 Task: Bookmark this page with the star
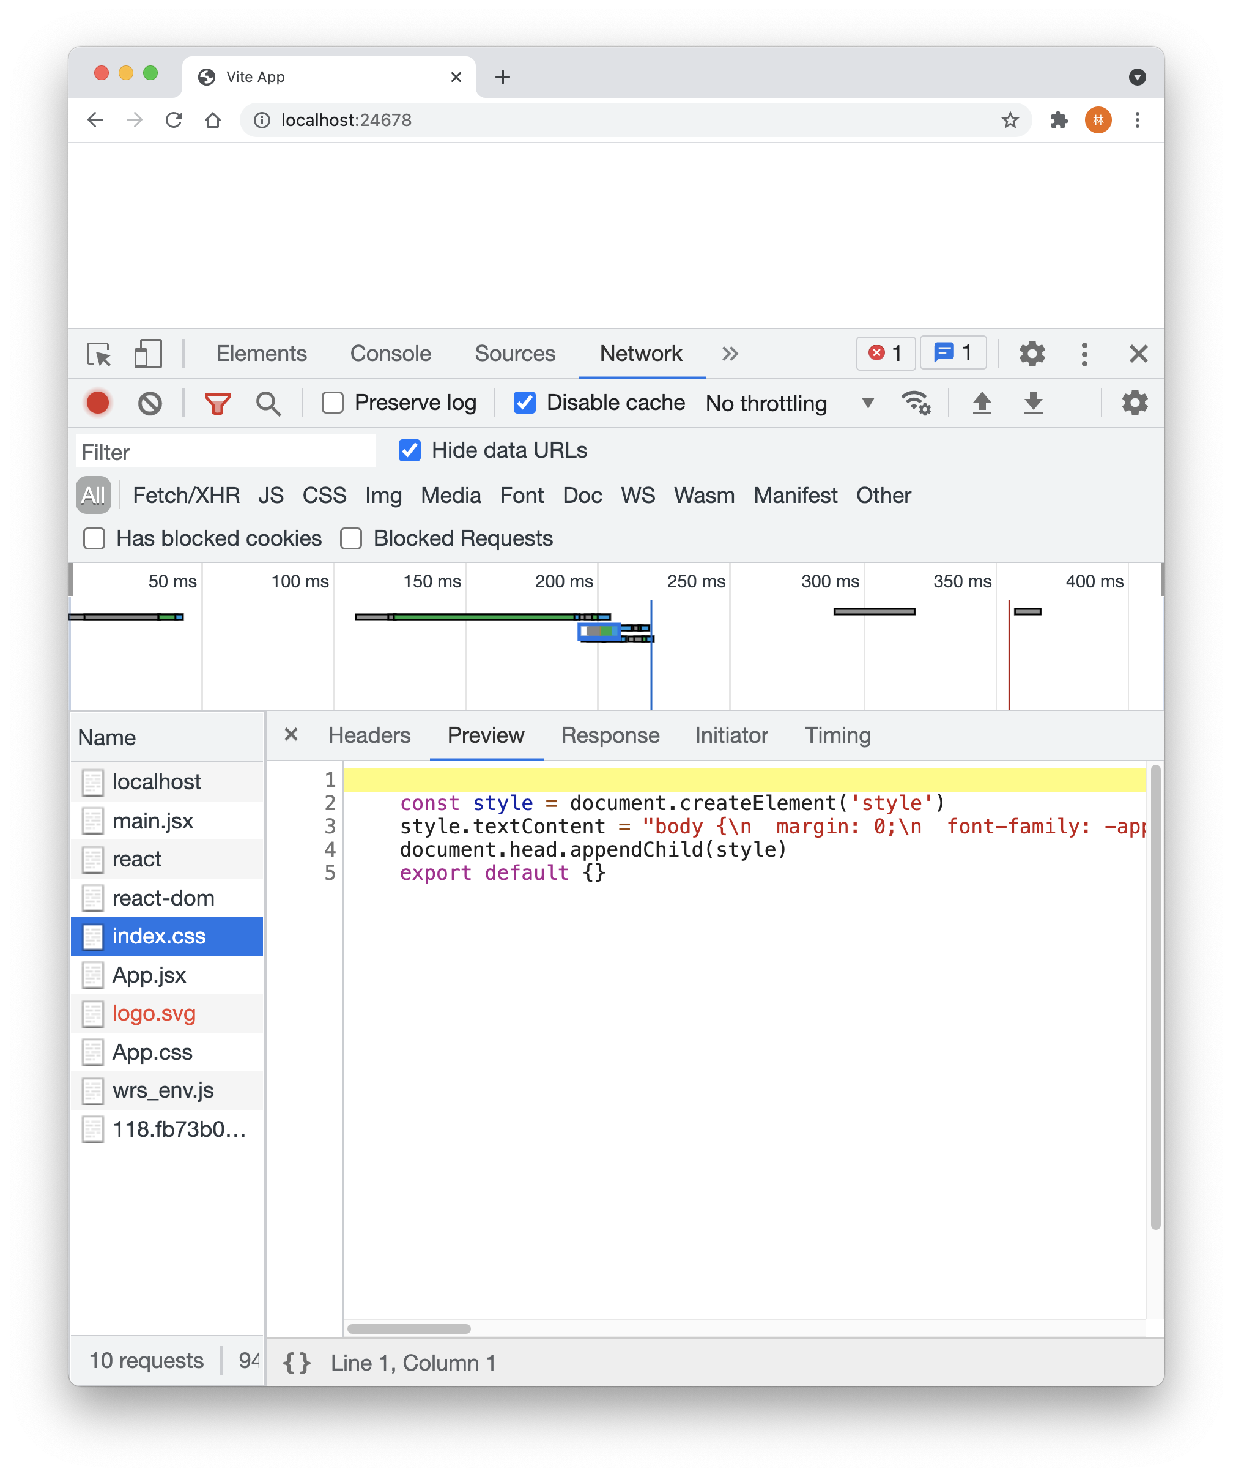[x=1010, y=121]
